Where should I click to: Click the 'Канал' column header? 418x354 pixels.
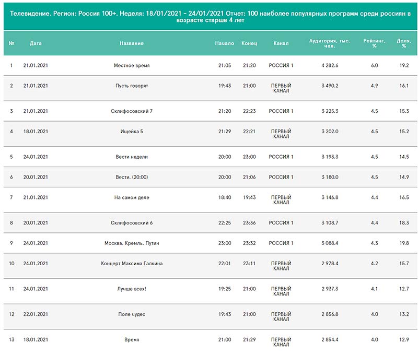281,43
